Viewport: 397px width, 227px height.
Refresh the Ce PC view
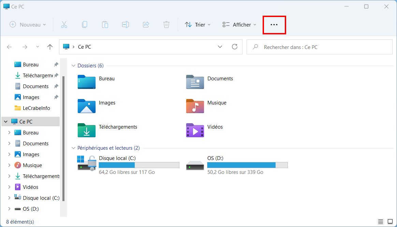[235, 47]
